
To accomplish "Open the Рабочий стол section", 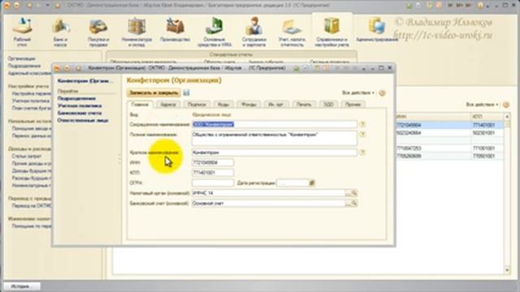I will pos(22,32).
